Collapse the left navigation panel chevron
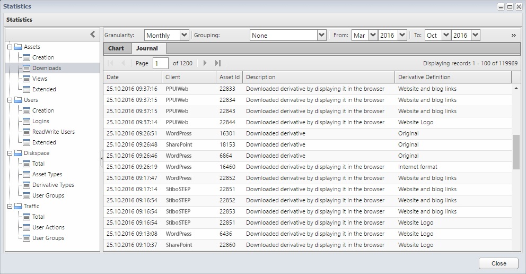This screenshot has width=526, height=274. pos(93,34)
